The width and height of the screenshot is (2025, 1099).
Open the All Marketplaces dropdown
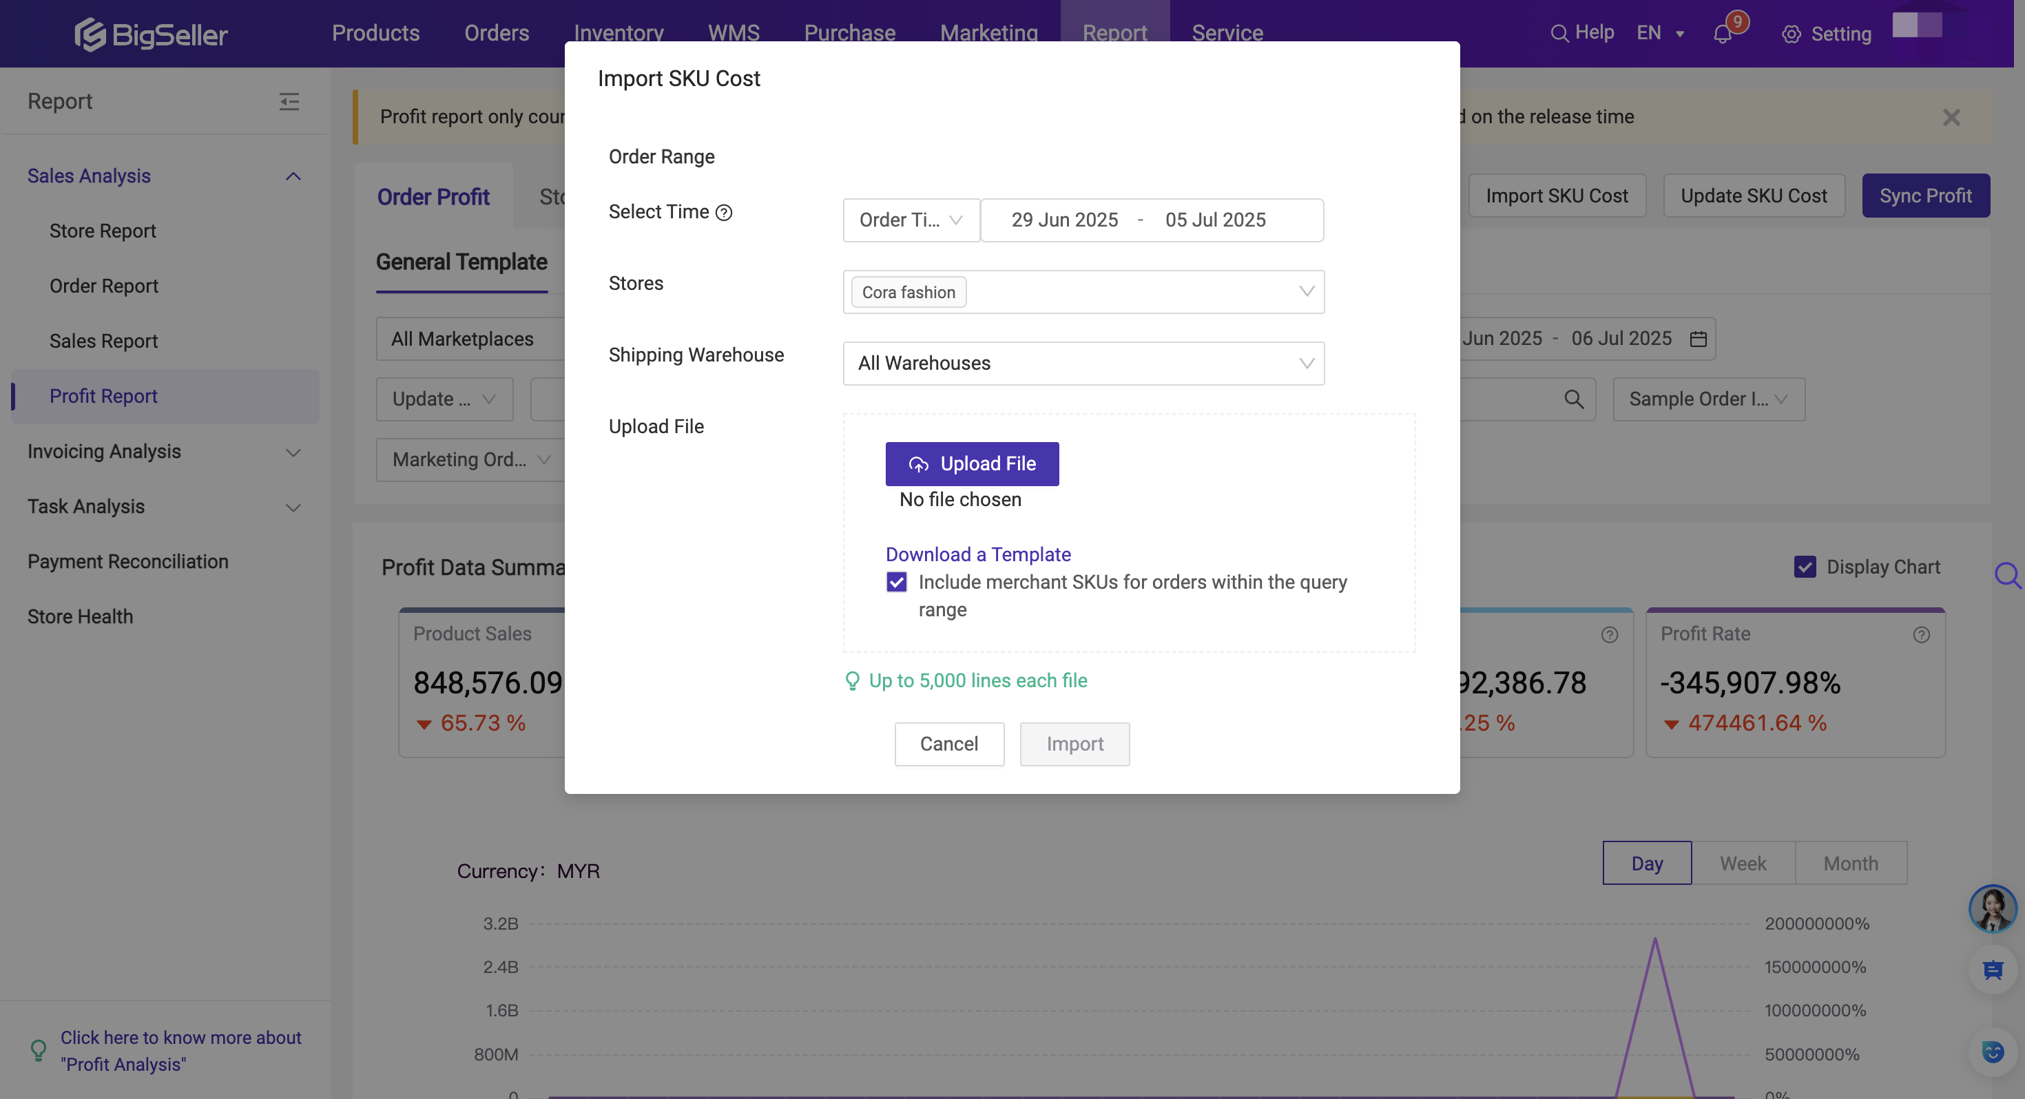point(471,339)
